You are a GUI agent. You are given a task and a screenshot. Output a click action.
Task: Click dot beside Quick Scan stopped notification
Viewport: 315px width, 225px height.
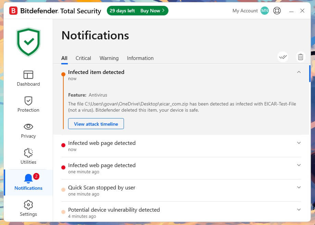(x=63, y=190)
